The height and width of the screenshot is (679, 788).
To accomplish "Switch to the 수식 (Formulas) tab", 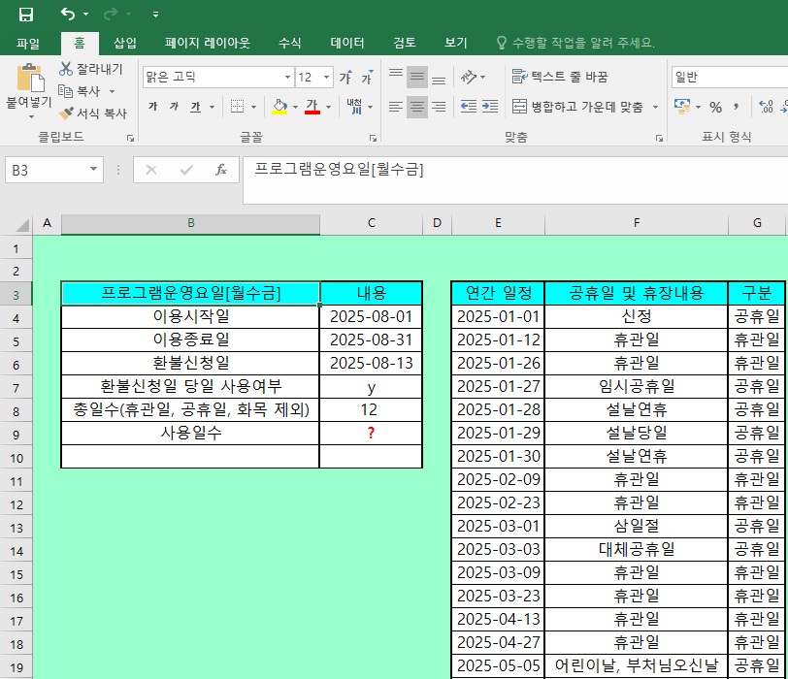I will click(289, 43).
